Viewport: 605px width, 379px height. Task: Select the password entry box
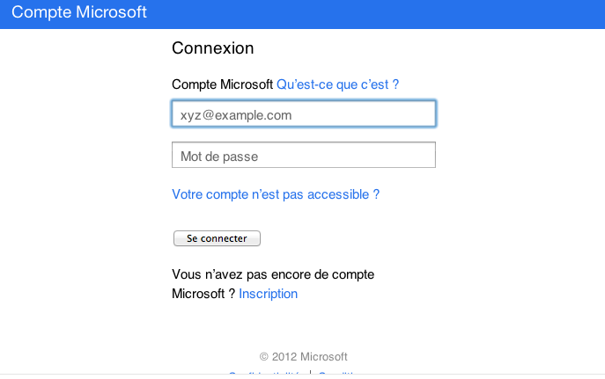[303, 156]
